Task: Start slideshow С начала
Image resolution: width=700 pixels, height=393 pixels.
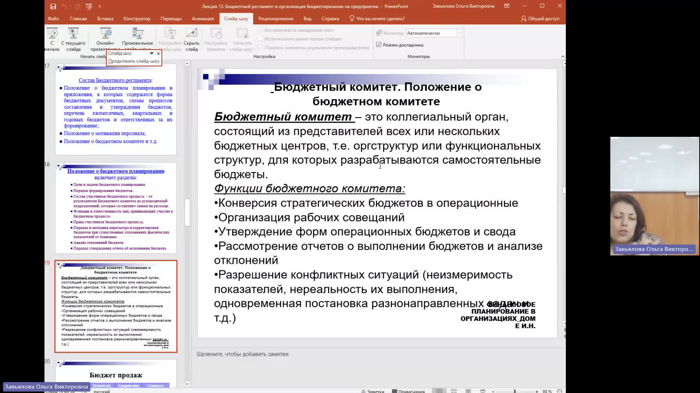Action: [52, 39]
